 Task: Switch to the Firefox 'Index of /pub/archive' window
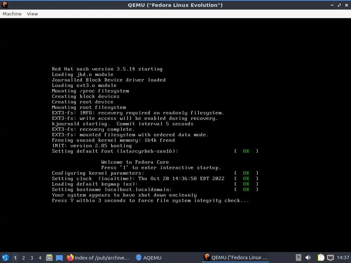[x=98, y=258]
